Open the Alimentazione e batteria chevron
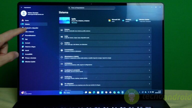 pos(149,57)
